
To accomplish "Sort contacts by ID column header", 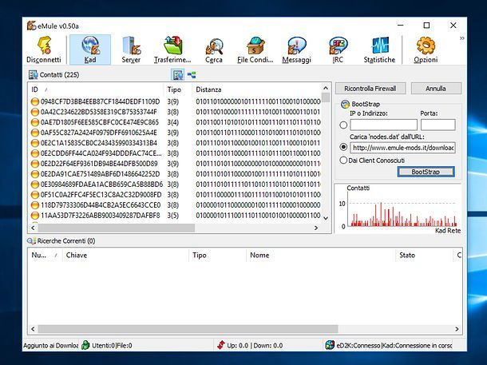I will pyautogui.click(x=35, y=89).
